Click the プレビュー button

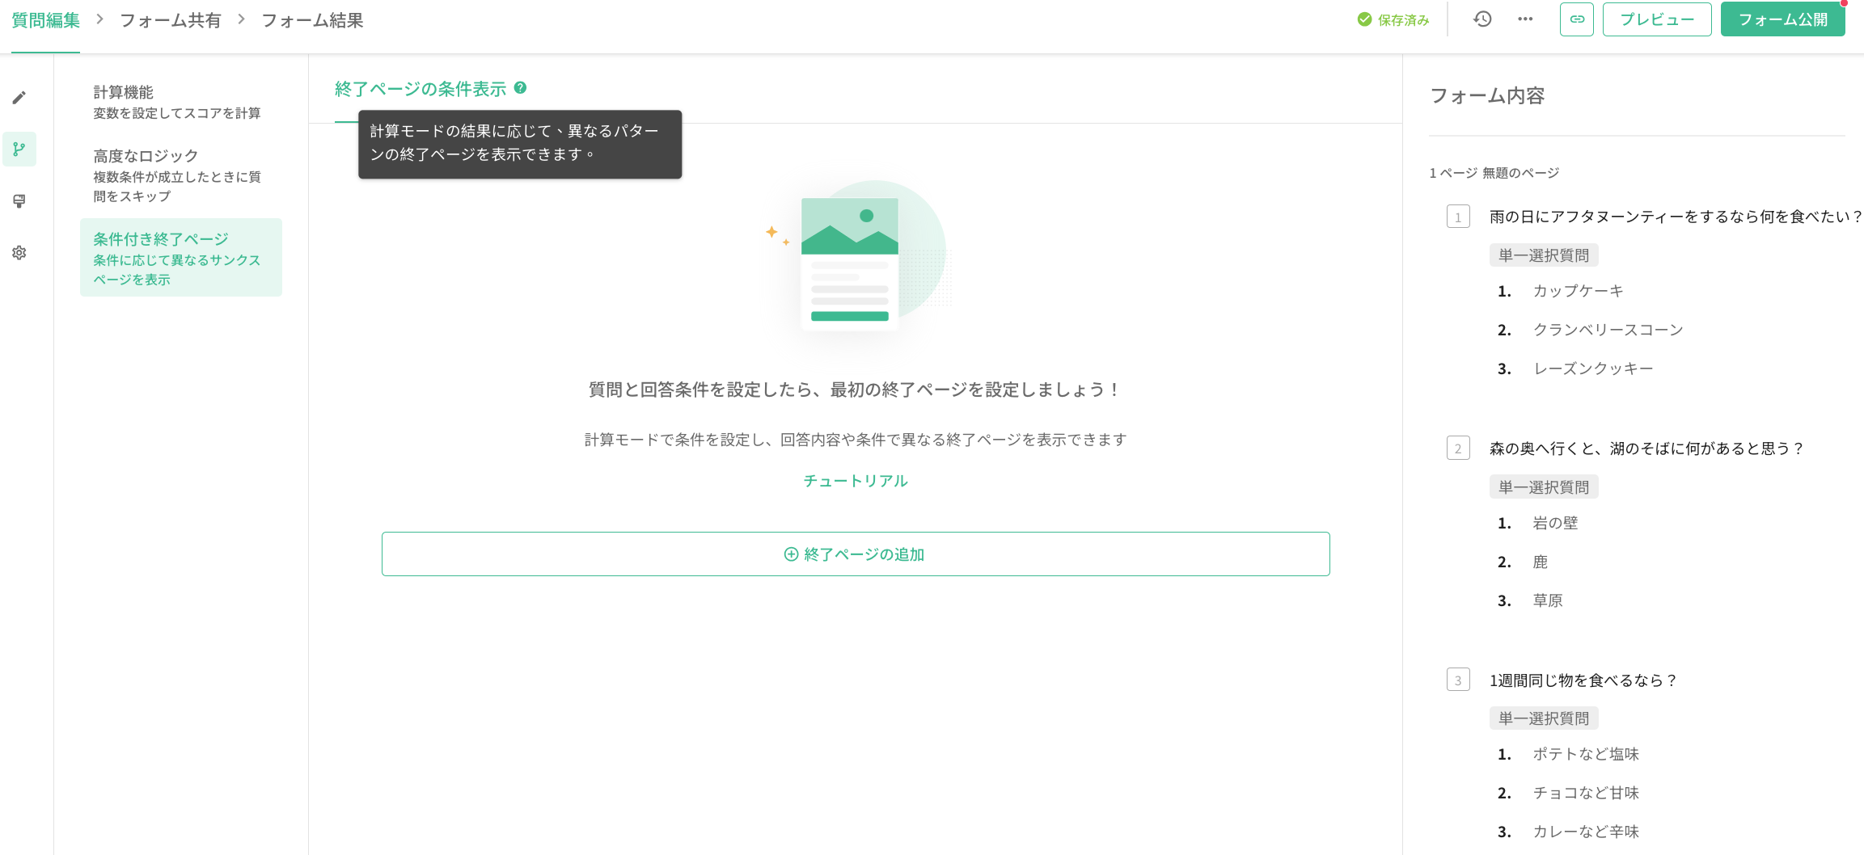(x=1657, y=19)
